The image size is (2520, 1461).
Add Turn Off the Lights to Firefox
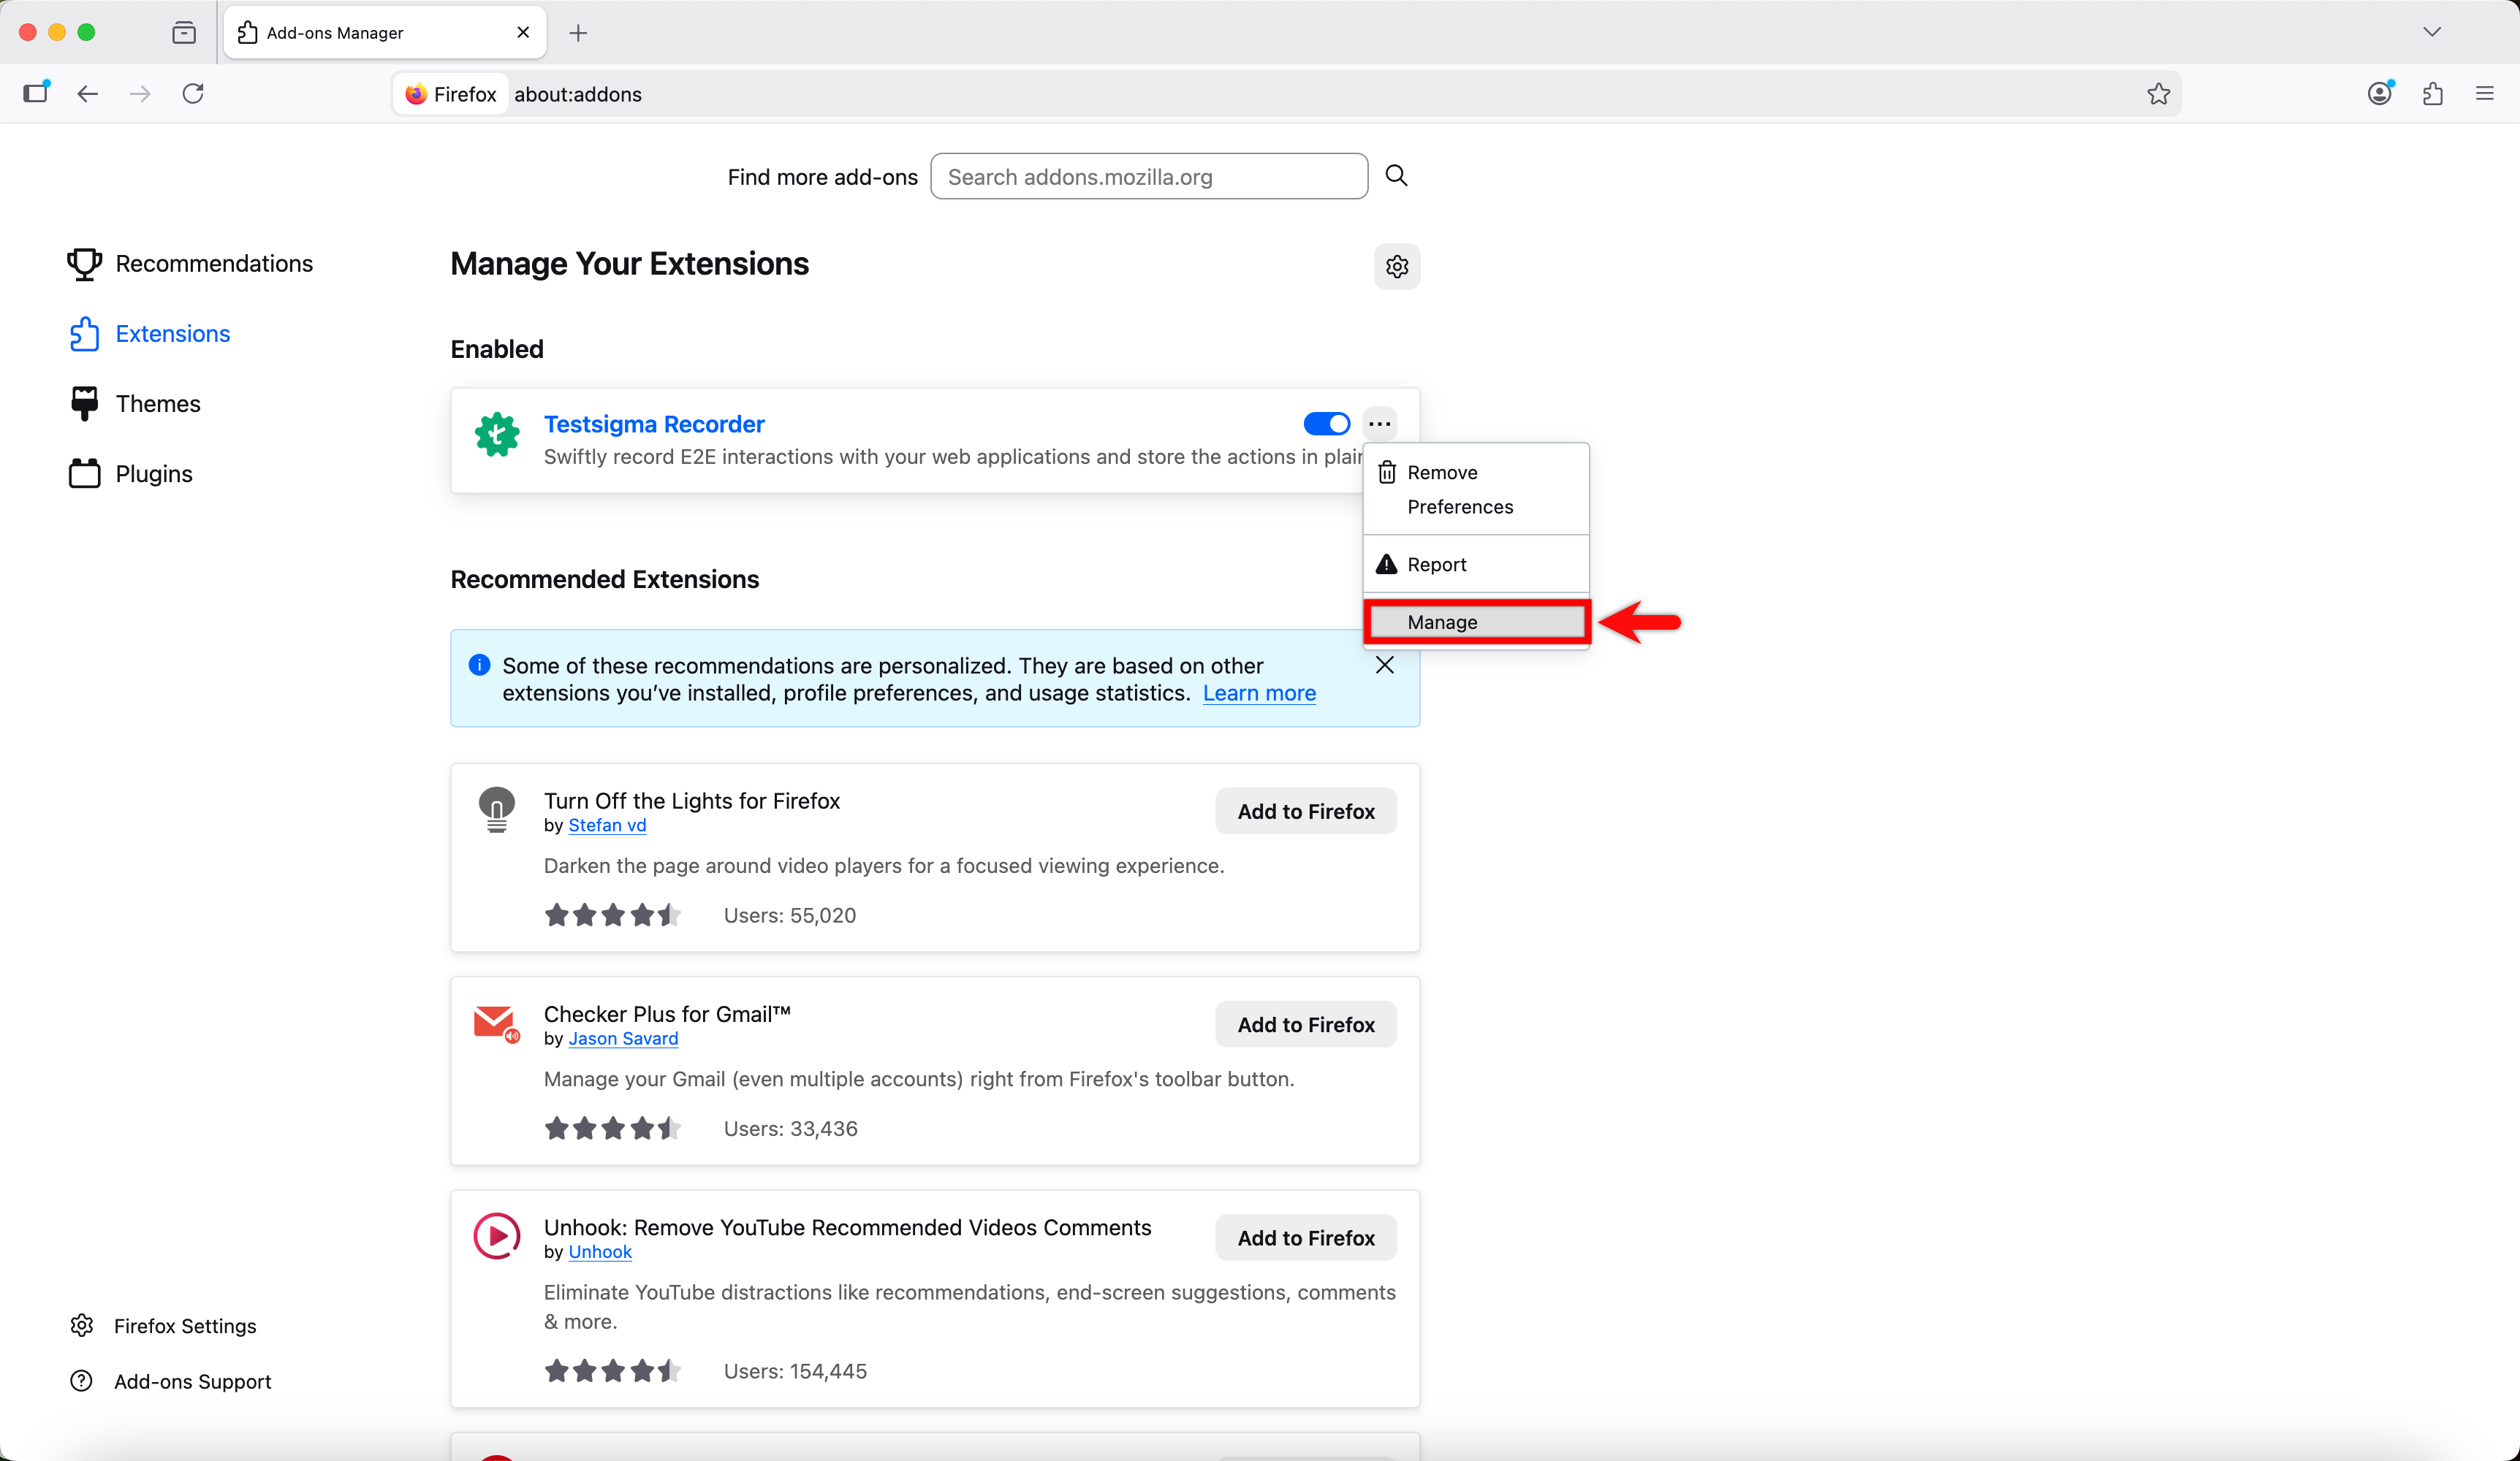(x=1306, y=812)
